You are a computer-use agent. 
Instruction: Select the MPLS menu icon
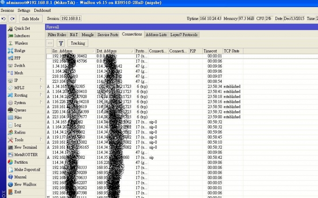pyautogui.click(x=10, y=88)
